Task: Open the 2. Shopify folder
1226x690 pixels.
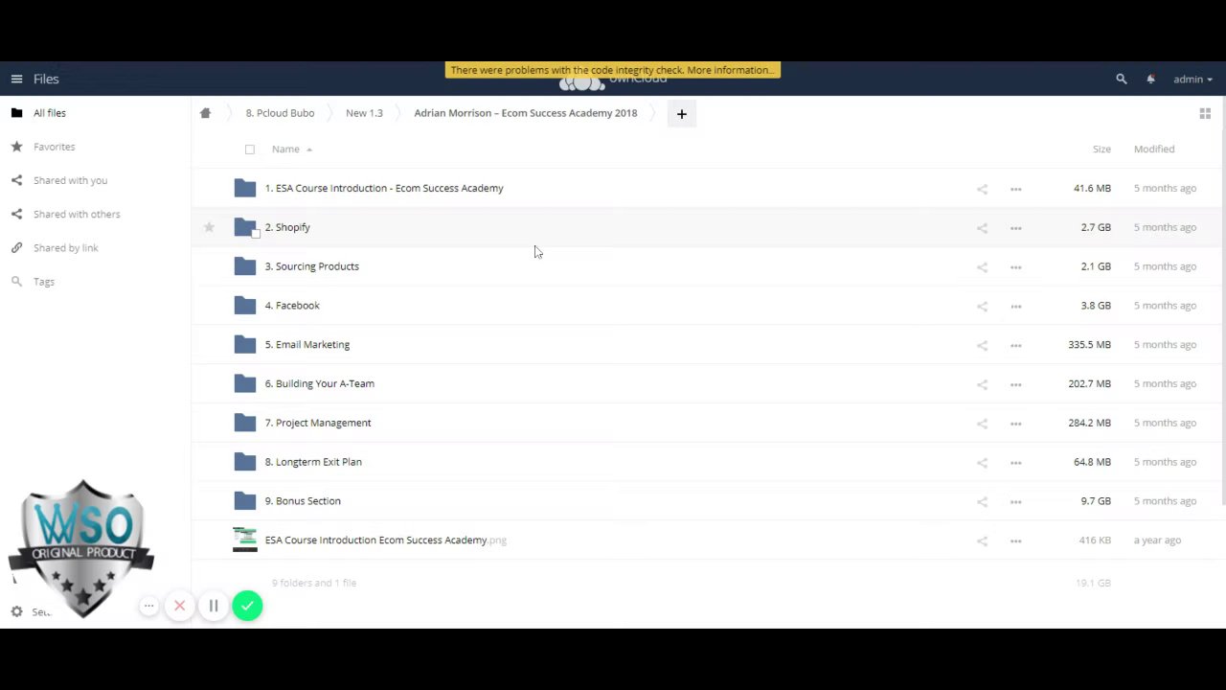Action: 287,227
